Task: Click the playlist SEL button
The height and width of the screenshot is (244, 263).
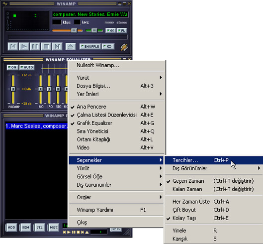Action: pos(39,228)
